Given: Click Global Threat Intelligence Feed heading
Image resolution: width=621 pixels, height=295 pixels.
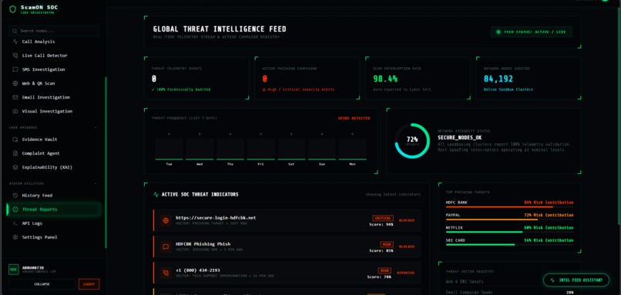Looking at the screenshot, I should point(220,29).
